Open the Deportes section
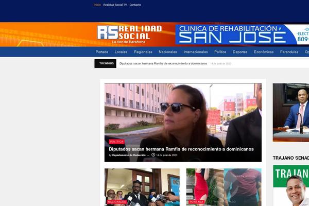This screenshot has width=309, height=206. point(240,52)
